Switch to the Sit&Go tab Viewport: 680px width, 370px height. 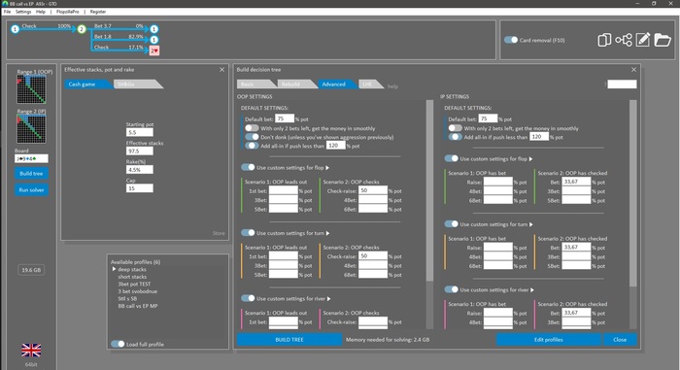point(137,84)
